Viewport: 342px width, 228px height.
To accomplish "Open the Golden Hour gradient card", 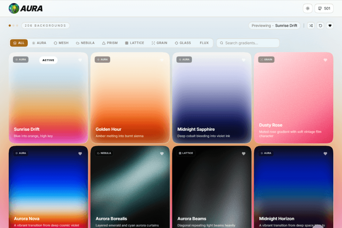I will [130, 98].
